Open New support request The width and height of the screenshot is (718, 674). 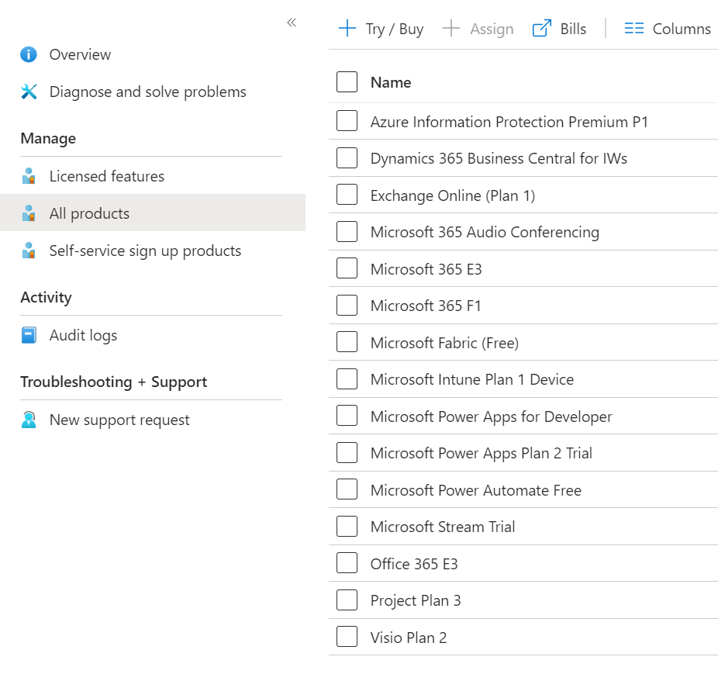point(119,420)
